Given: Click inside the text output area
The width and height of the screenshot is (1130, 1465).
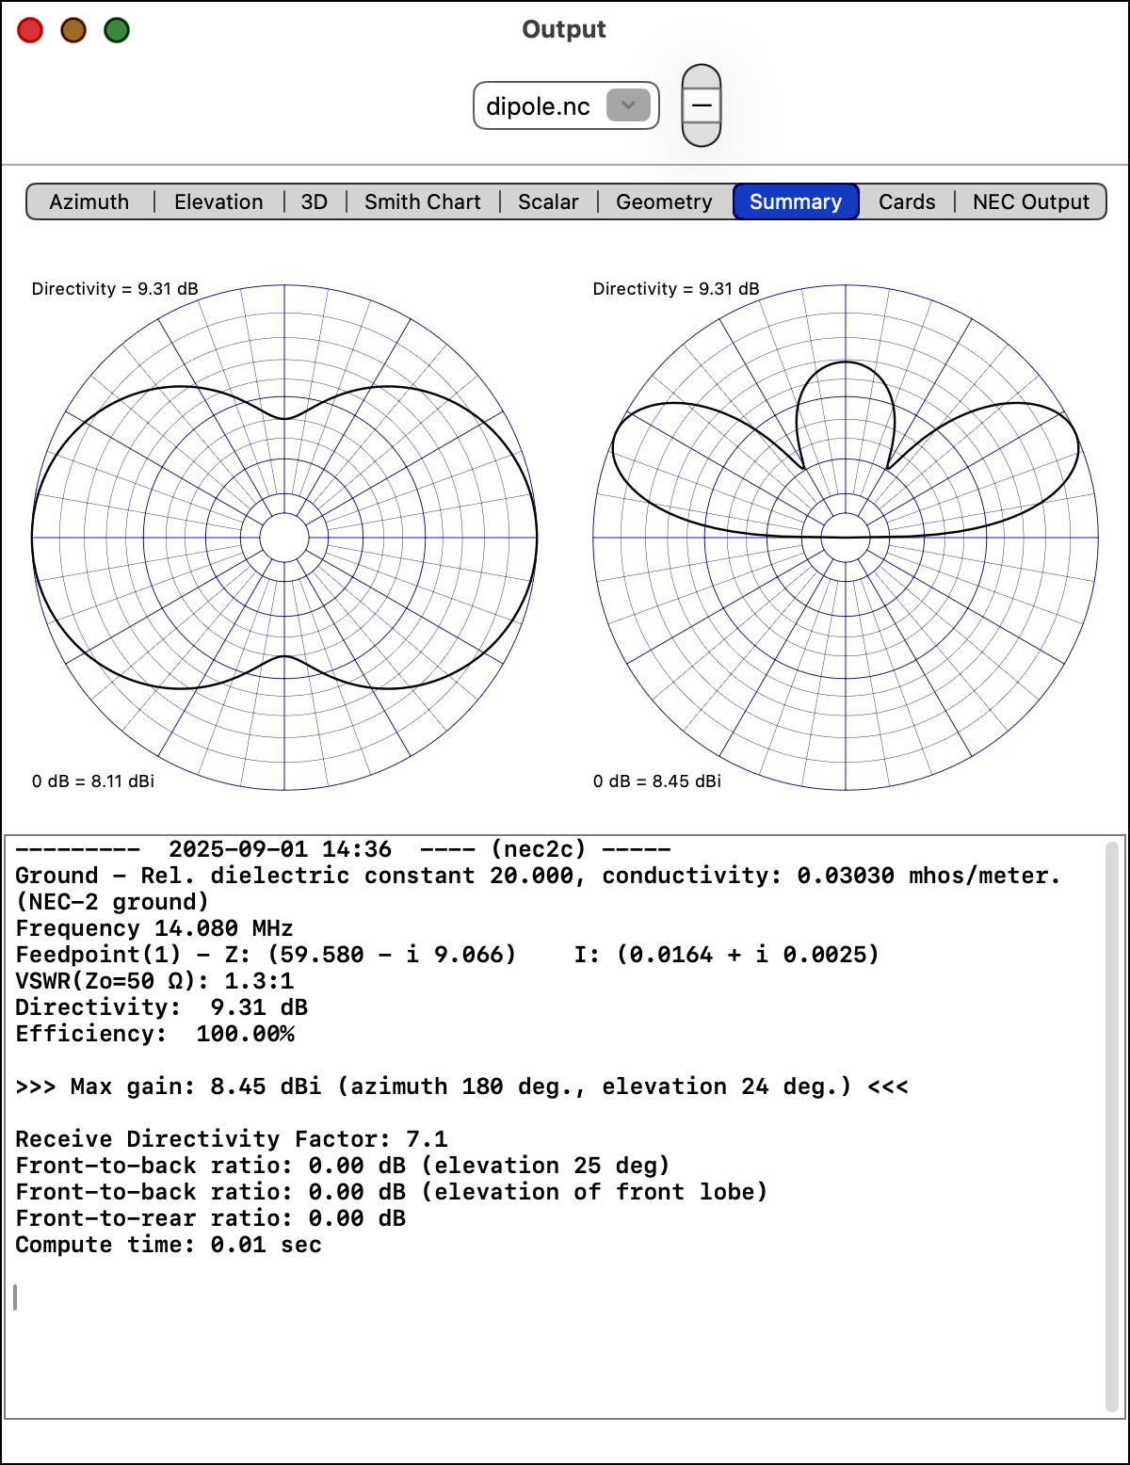Looking at the screenshot, I should pyautogui.click(x=556, y=1337).
